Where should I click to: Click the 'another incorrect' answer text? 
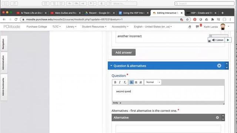[x=130, y=36]
